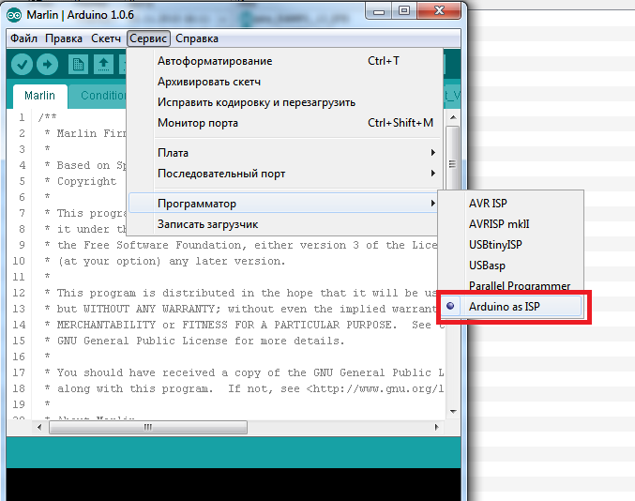The image size is (635, 501).
Task: Choose Записать загрузчик menu entry
Action: pyautogui.click(x=283, y=224)
